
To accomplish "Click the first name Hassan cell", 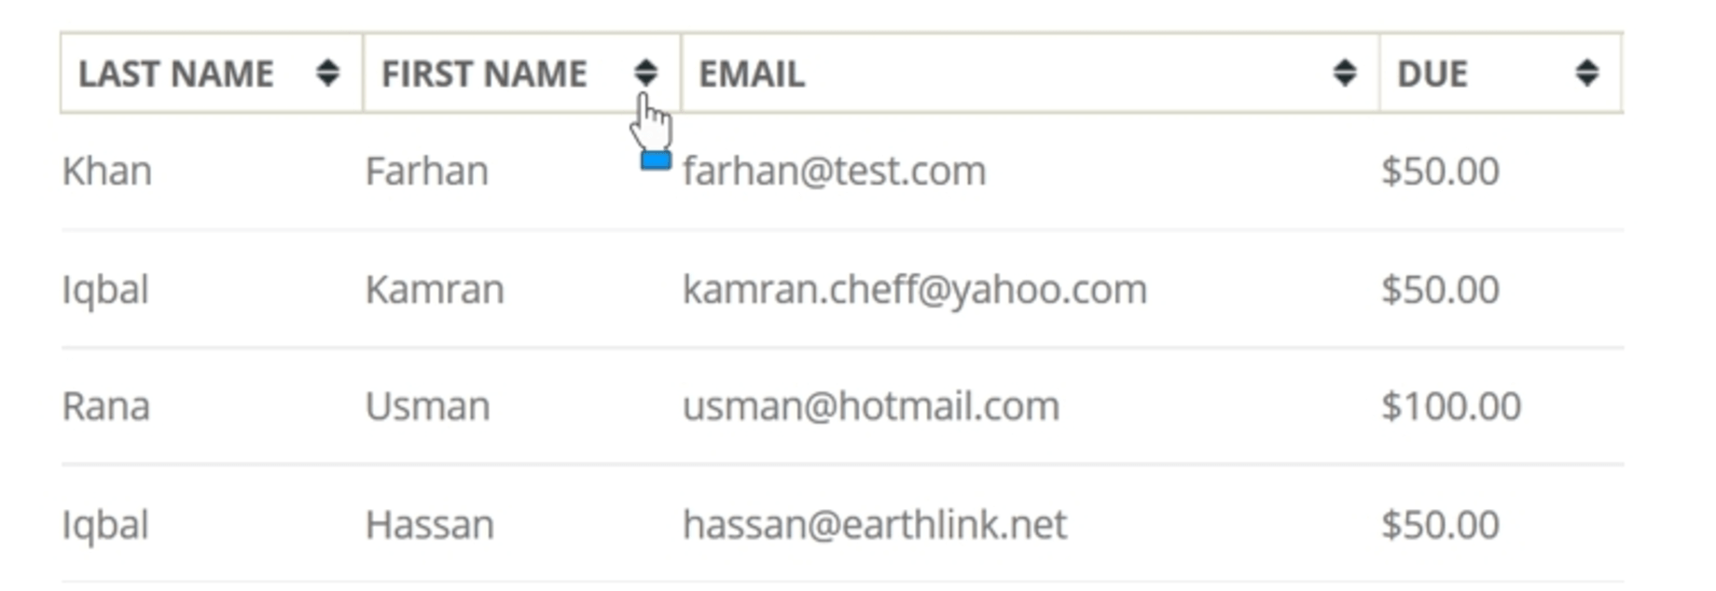I will (x=429, y=525).
